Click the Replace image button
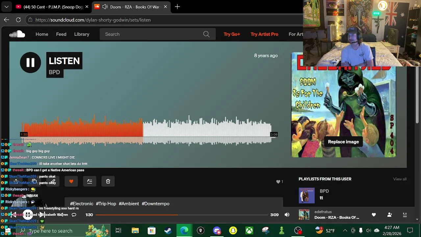 pyautogui.click(x=343, y=142)
